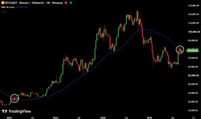Select the SMA 50 close indicator label
This screenshot has width=201, height=119.
coord(8,7)
